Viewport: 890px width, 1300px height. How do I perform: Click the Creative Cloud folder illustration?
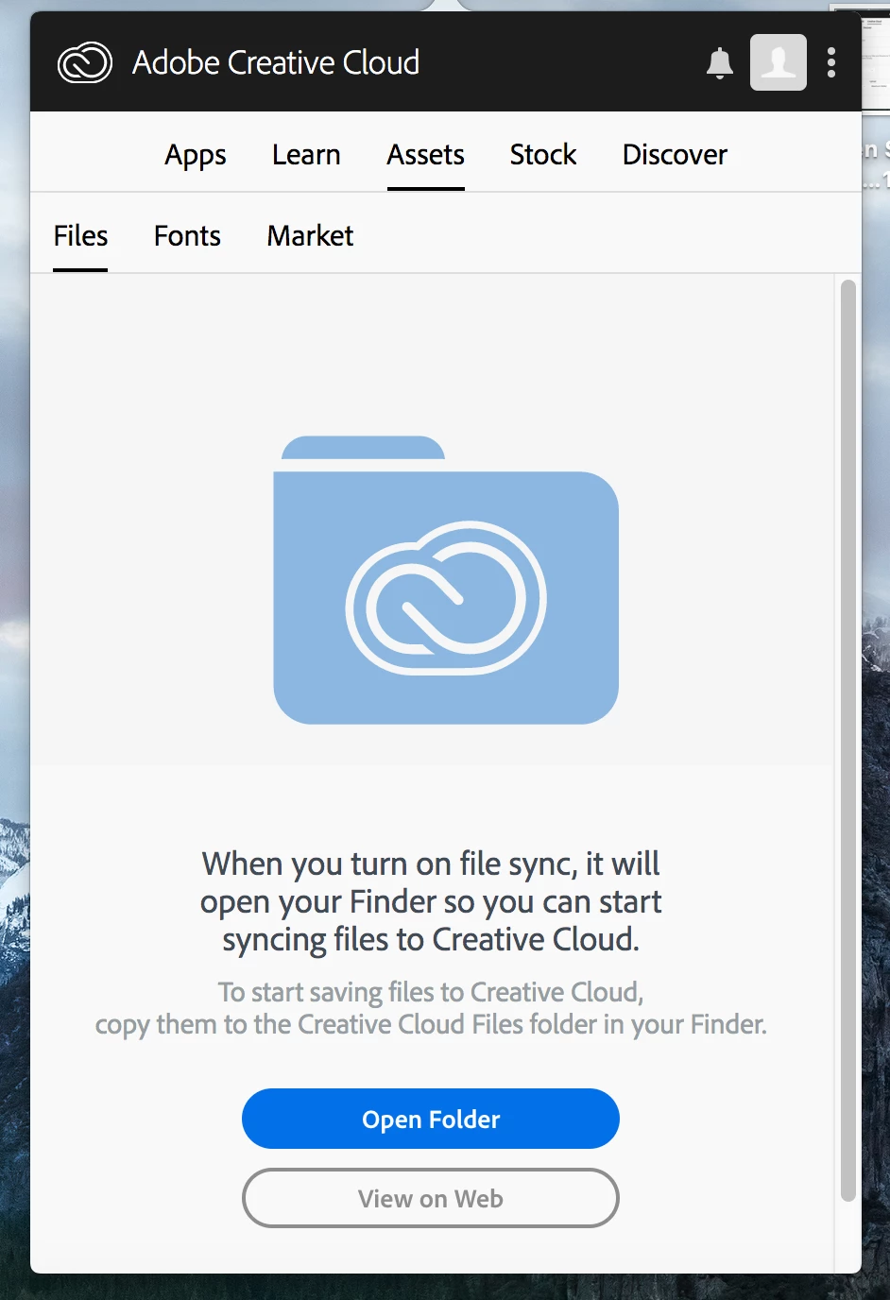446,580
